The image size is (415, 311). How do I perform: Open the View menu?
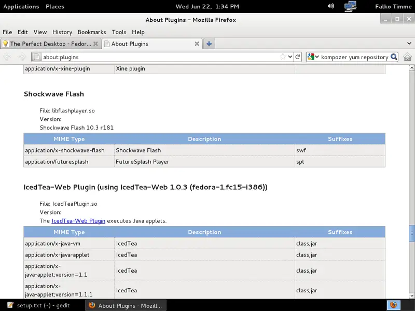point(40,32)
